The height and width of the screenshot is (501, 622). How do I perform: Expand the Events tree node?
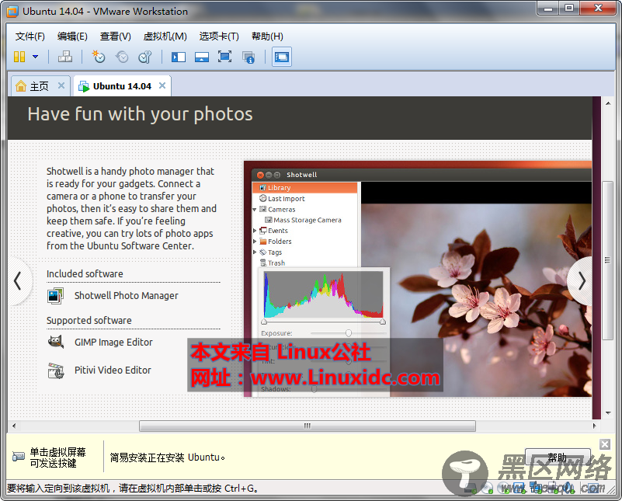pyautogui.click(x=255, y=231)
